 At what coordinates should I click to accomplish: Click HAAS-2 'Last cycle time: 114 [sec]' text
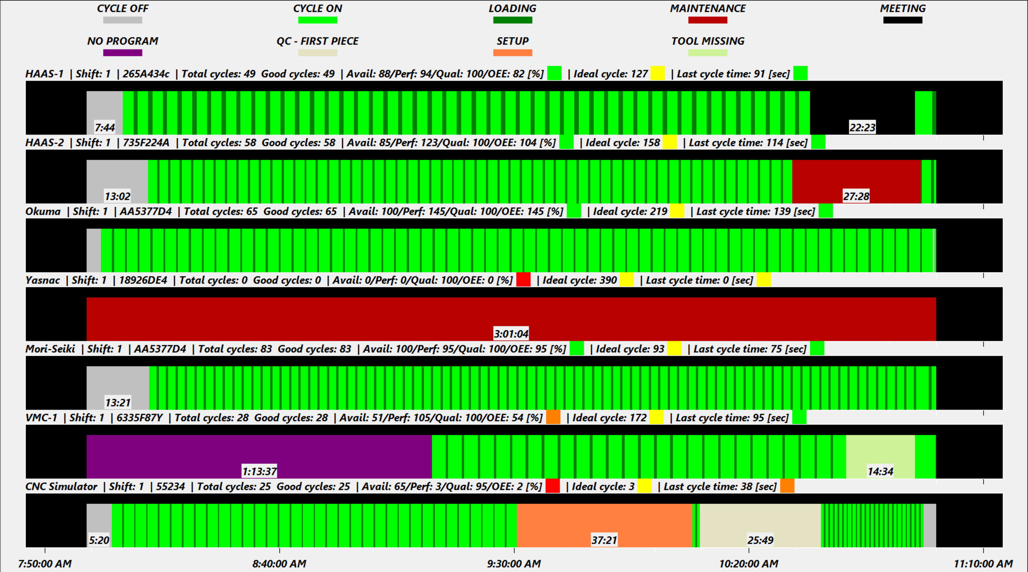(748, 143)
